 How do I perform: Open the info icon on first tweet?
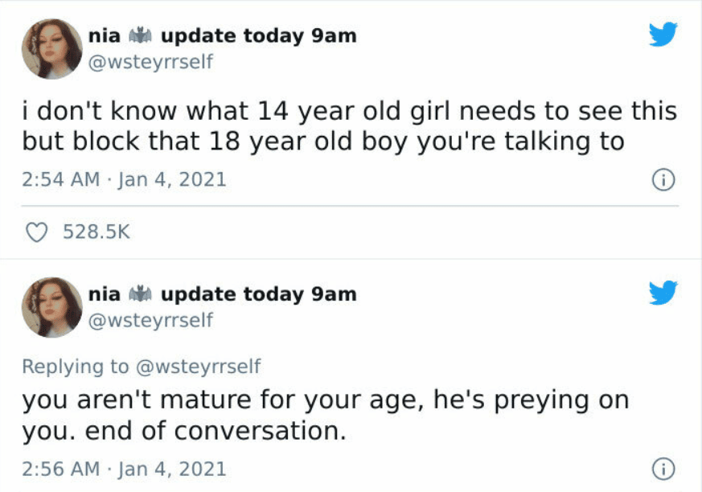(663, 180)
